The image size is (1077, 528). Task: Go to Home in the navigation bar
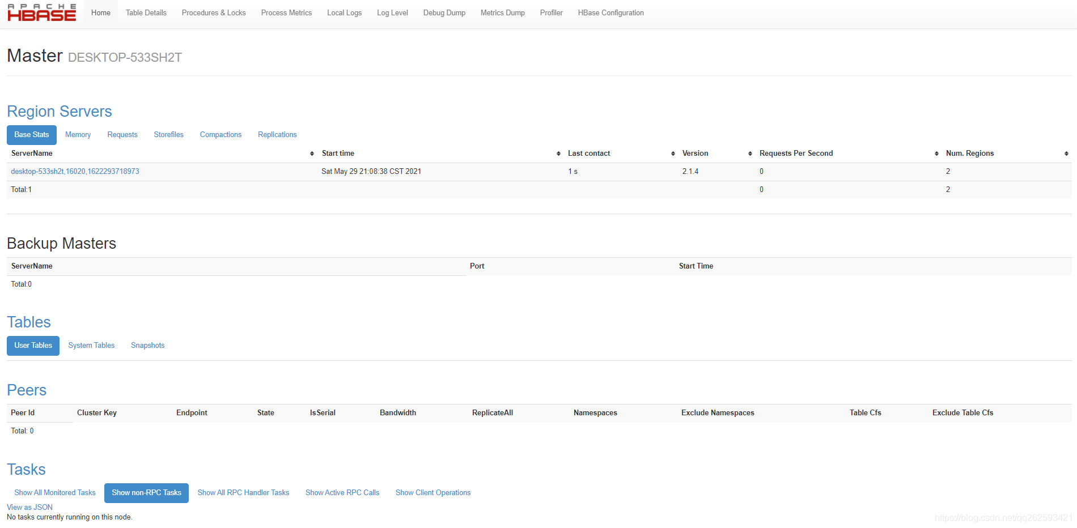(101, 13)
